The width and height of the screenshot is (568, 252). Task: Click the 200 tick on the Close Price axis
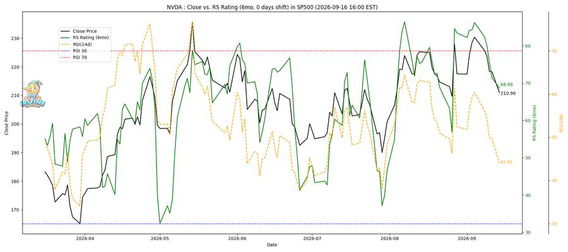[x=16, y=124]
